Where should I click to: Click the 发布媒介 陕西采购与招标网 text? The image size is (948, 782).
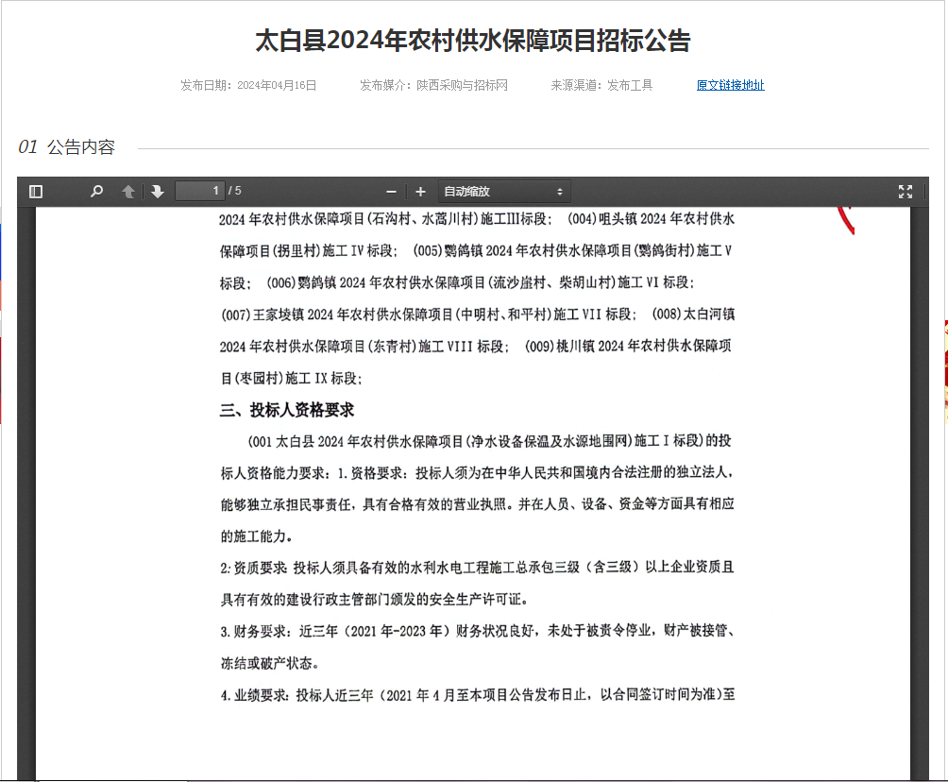coord(433,85)
